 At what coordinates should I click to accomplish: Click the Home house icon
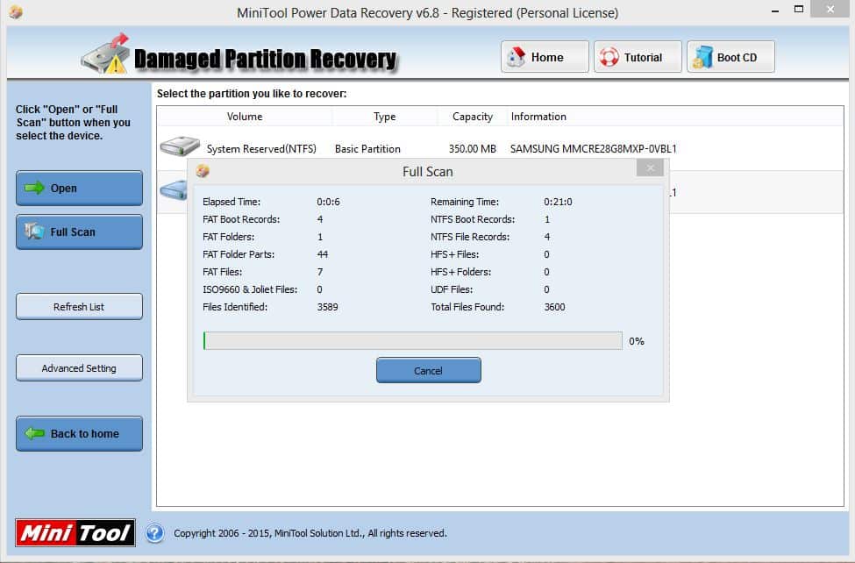pyautogui.click(x=517, y=57)
